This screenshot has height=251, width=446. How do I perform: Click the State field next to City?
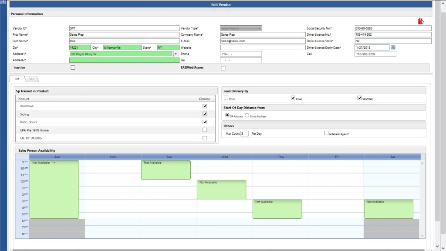point(168,47)
